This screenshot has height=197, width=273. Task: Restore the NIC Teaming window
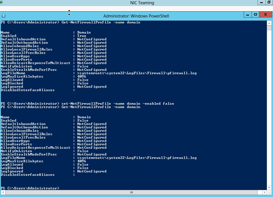click(269, 3)
